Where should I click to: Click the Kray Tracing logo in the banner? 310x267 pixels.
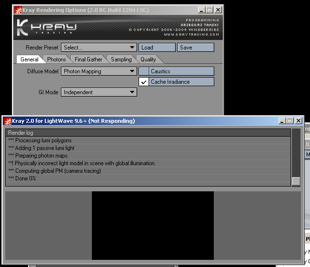47,28
